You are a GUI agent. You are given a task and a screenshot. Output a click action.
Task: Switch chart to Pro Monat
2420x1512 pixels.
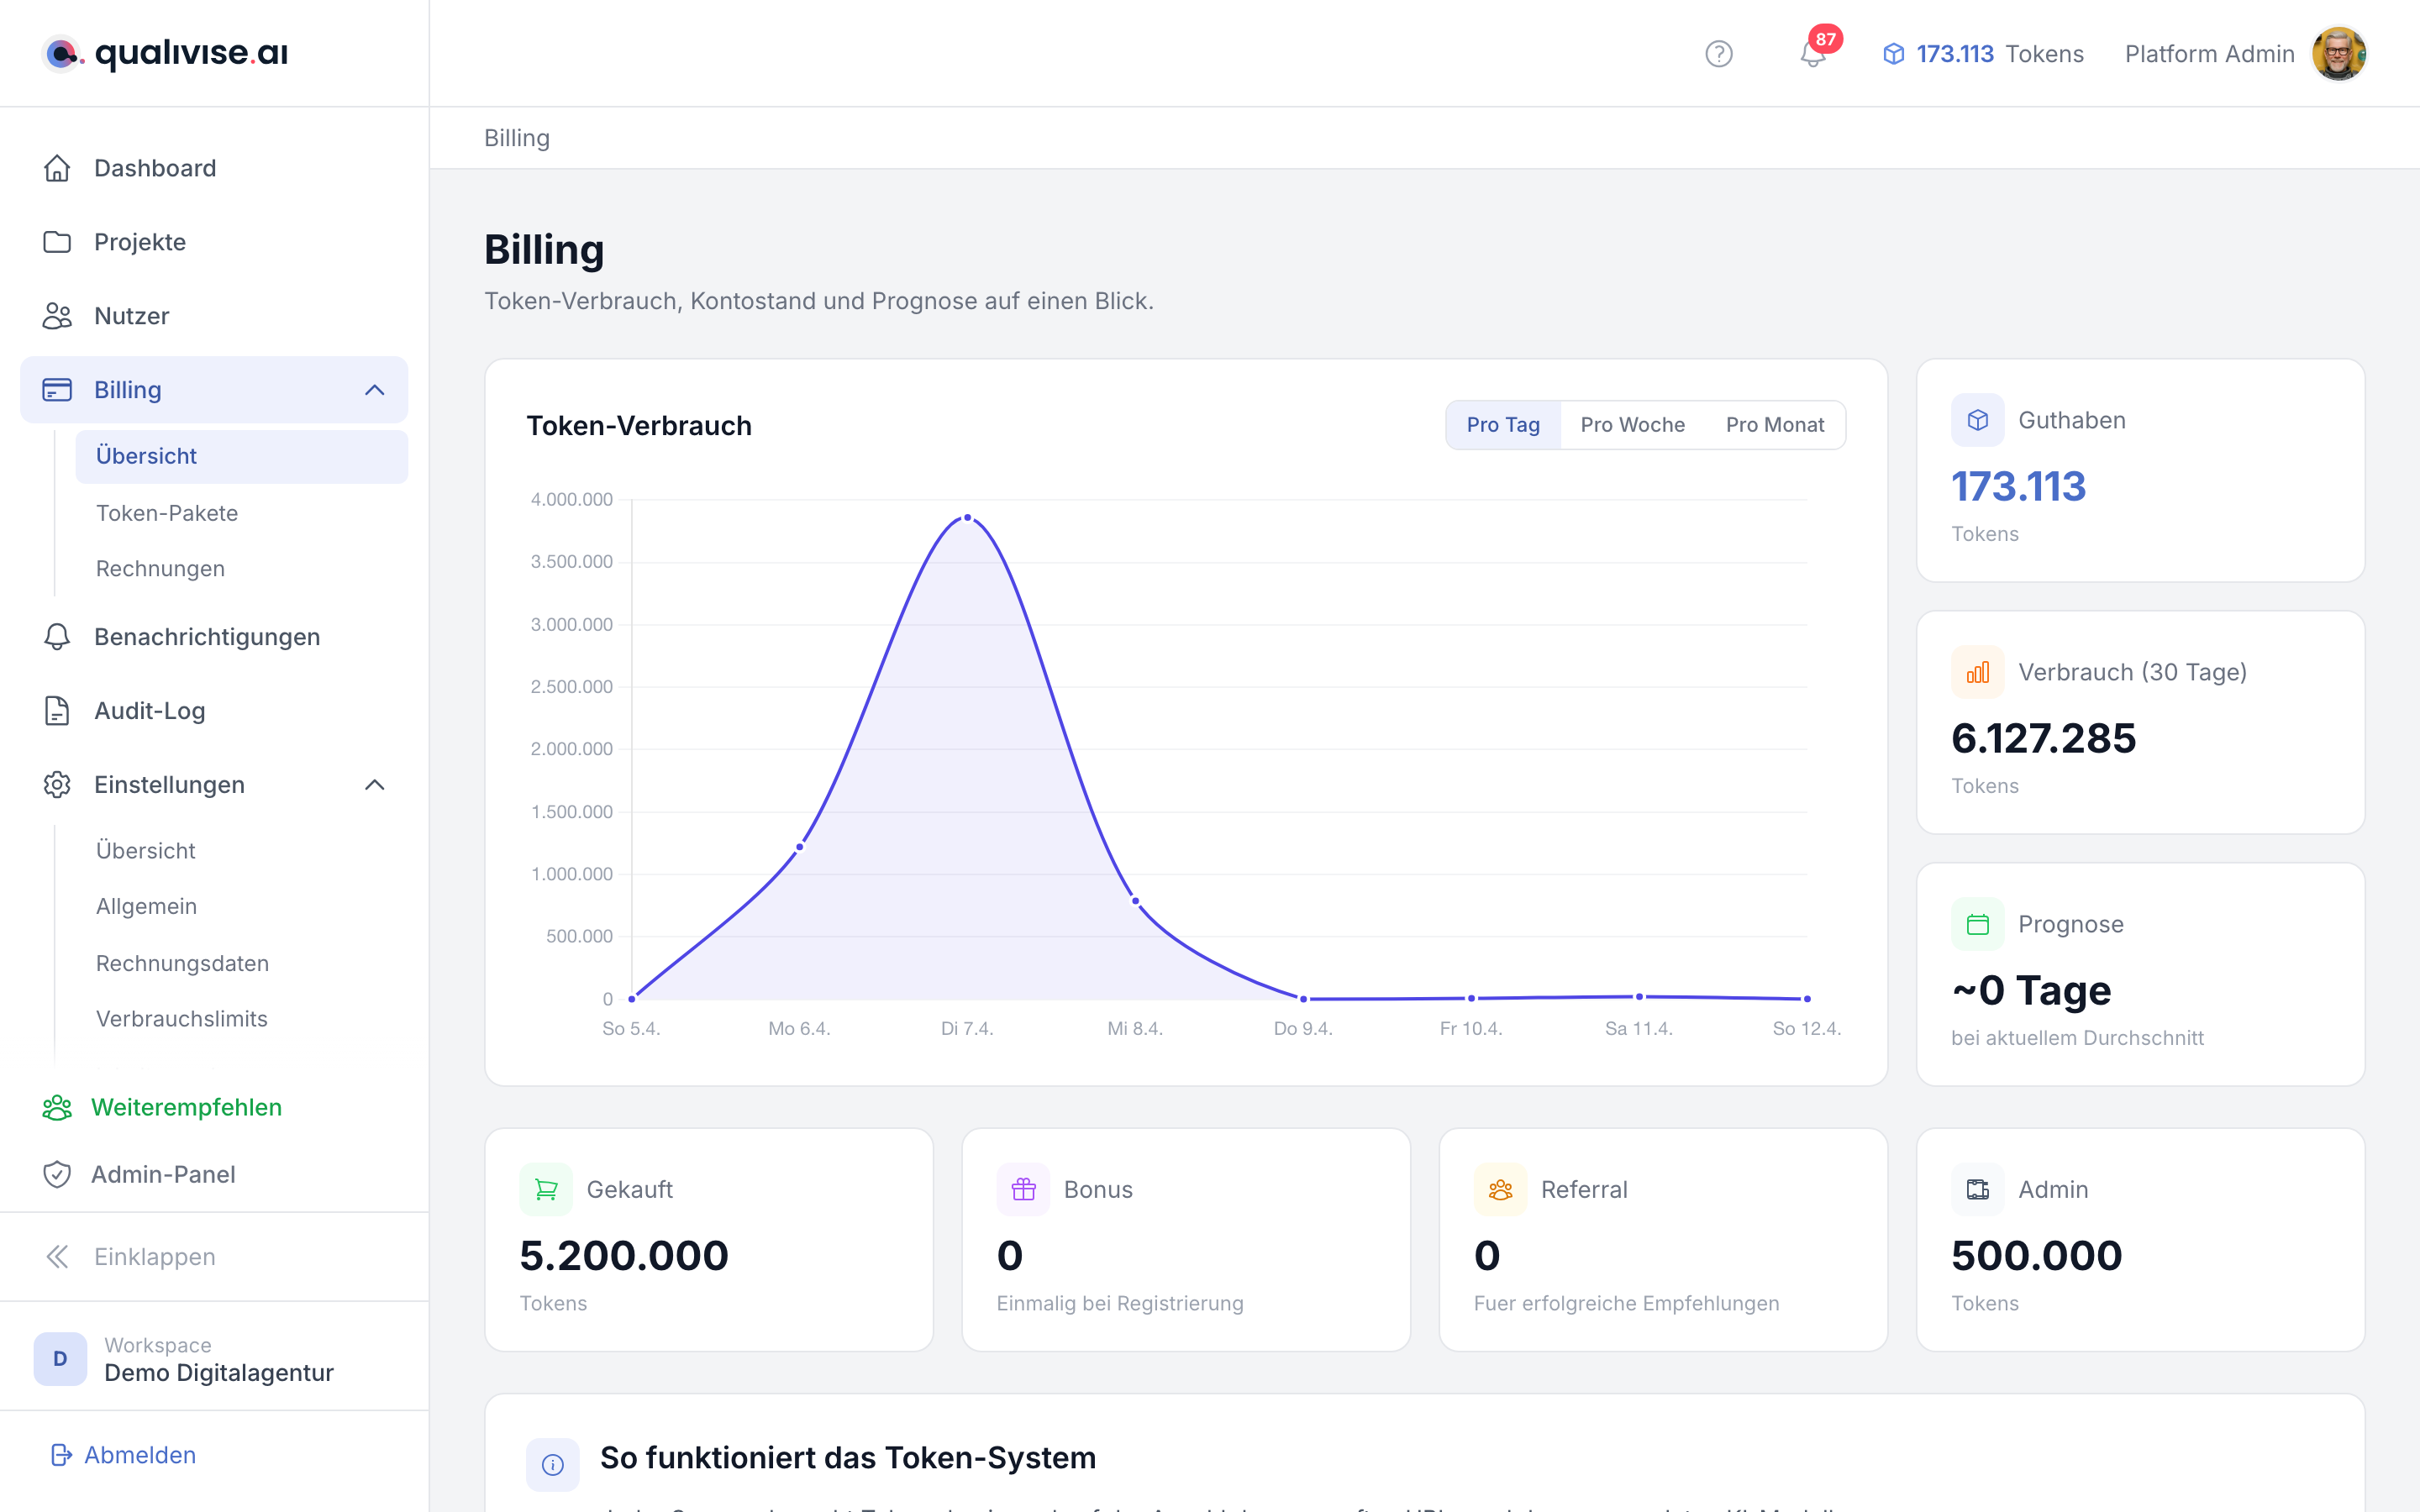1775,425
